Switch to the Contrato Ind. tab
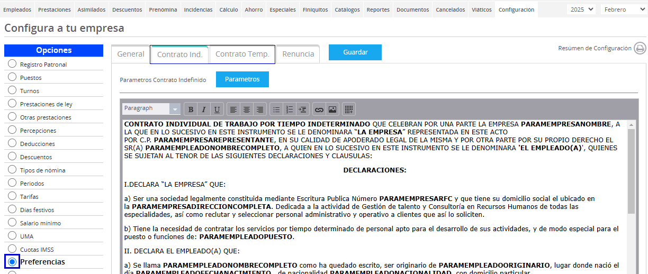 pos(180,54)
